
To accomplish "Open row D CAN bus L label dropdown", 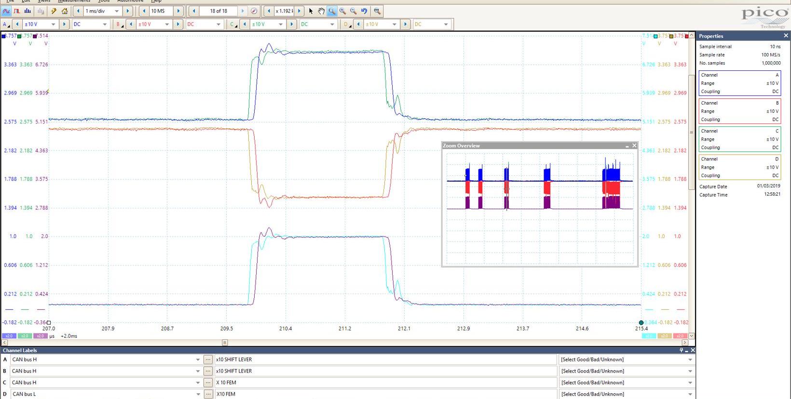I will tap(198, 394).
